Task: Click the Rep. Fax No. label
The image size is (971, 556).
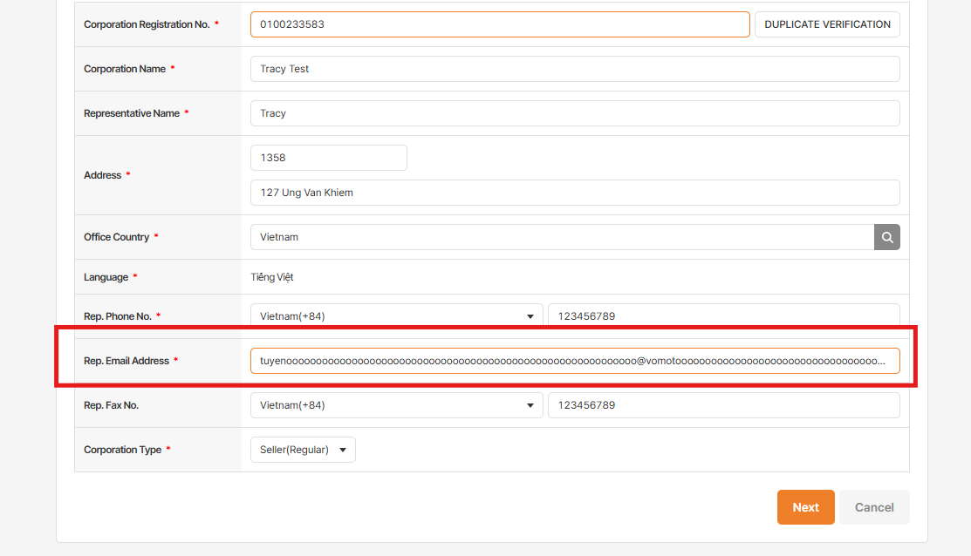Action: tap(111, 405)
